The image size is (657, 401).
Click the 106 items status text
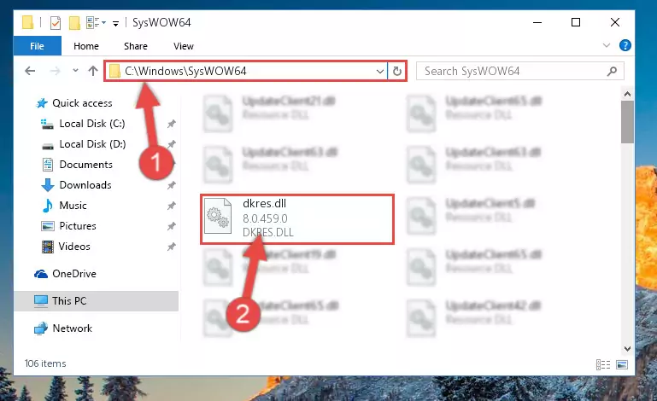[45, 363]
